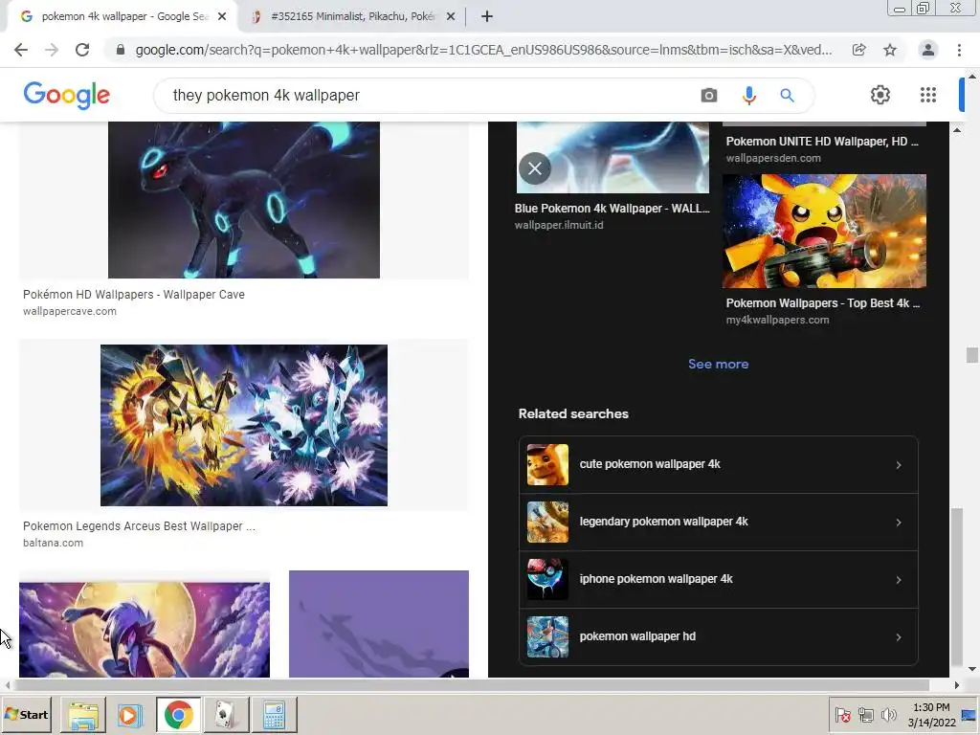Click the preview panel vertical scrollbar thumb
980x735 pixels.
[x=957, y=588]
